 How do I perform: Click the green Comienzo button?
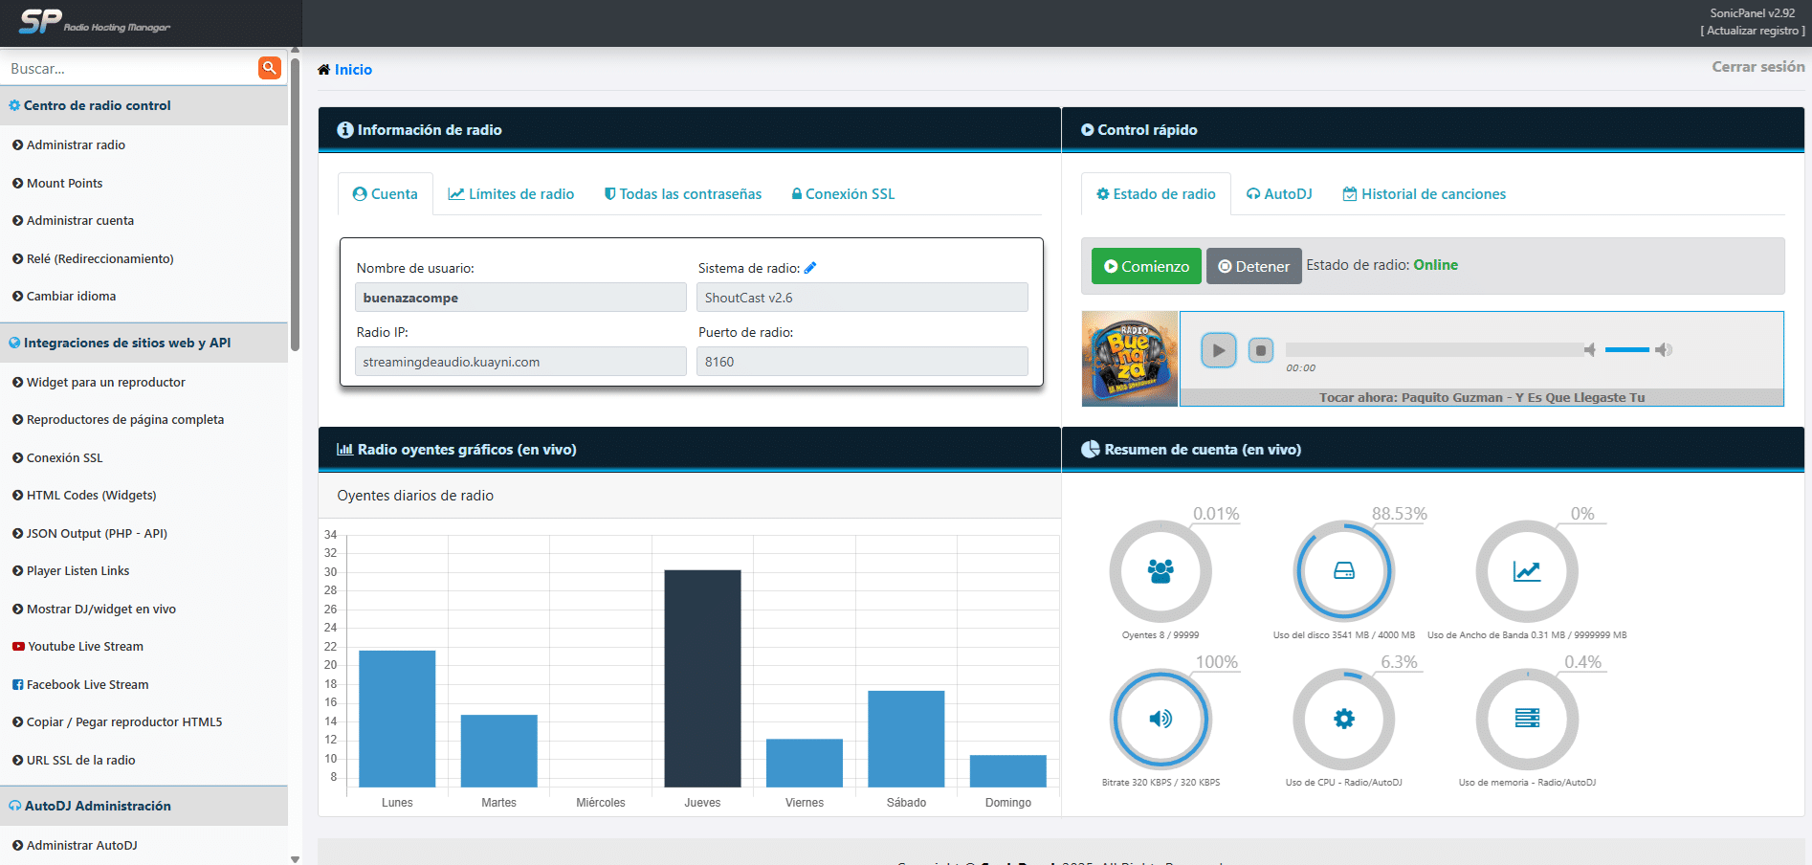[x=1146, y=266]
